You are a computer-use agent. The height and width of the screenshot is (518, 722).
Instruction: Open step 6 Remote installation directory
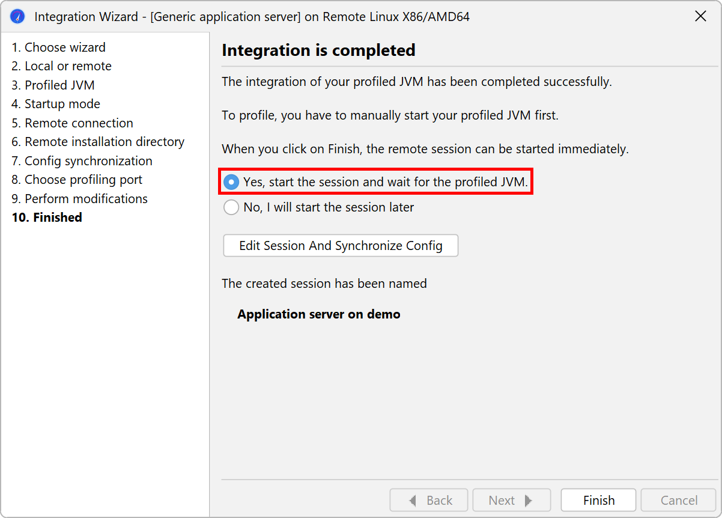click(x=98, y=142)
